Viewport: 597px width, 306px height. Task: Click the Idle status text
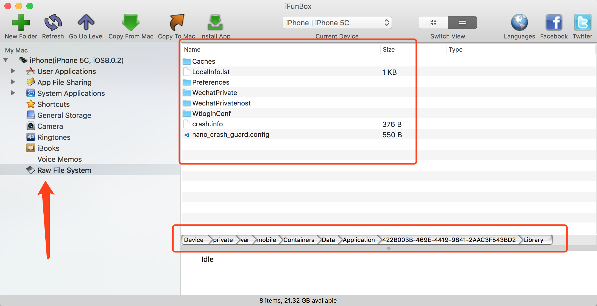[x=207, y=259]
